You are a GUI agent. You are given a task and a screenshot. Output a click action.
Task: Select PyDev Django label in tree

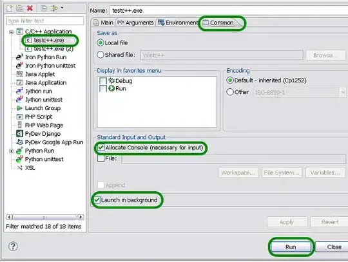pos(43,134)
